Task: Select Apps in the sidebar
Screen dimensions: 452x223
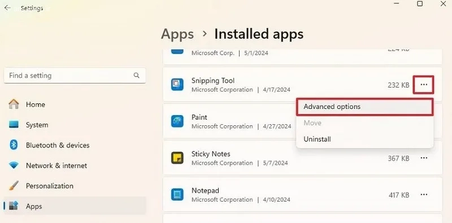Action: click(x=75, y=206)
